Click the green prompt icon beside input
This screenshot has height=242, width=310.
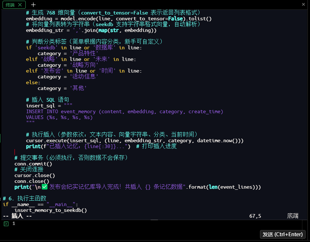point(6,224)
